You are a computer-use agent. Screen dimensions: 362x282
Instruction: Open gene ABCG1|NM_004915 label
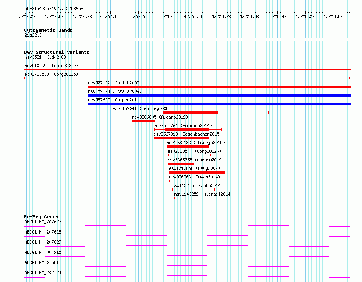point(43,252)
